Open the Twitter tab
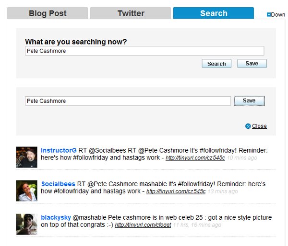Screen dimensions: 288x246 (131, 13)
